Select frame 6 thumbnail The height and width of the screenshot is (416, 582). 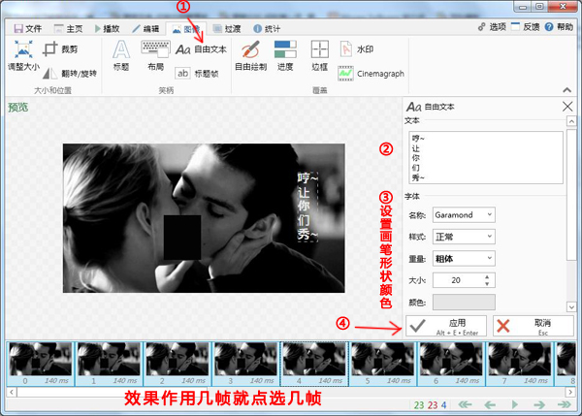point(451,364)
